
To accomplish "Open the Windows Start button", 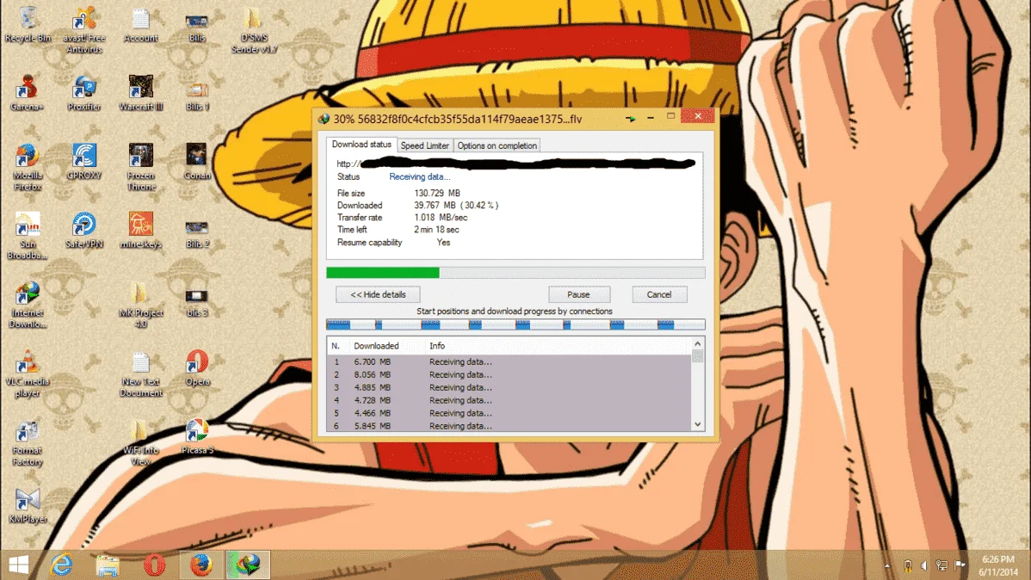I will 19,565.
